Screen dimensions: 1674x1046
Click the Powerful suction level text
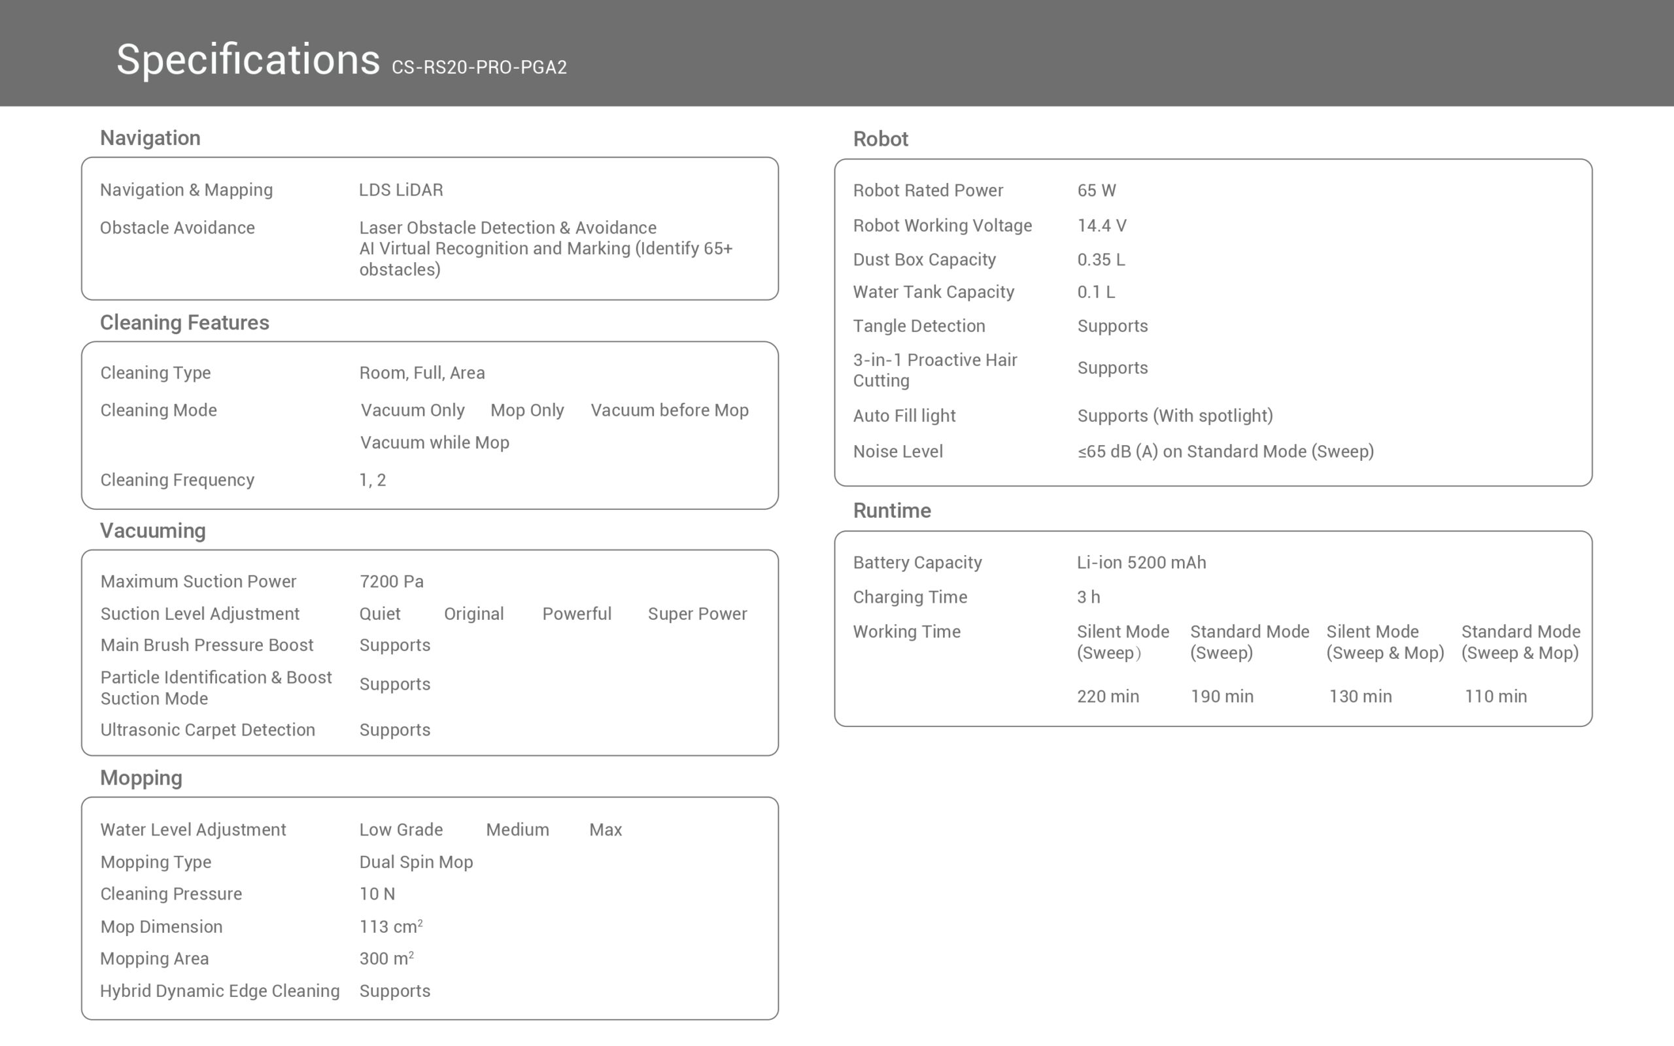point(576,614)
